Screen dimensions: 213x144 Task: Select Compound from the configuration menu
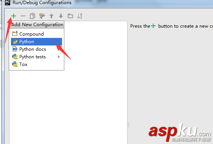[x=36, y=34]
